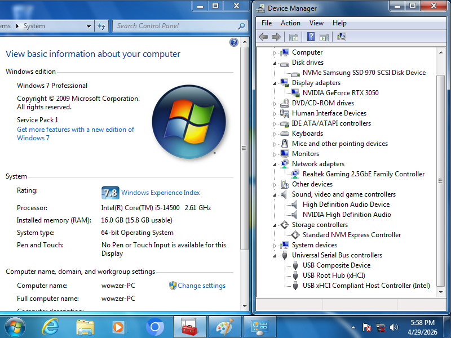Select Mice and other pointing devices row

click(x=340, y=144)
